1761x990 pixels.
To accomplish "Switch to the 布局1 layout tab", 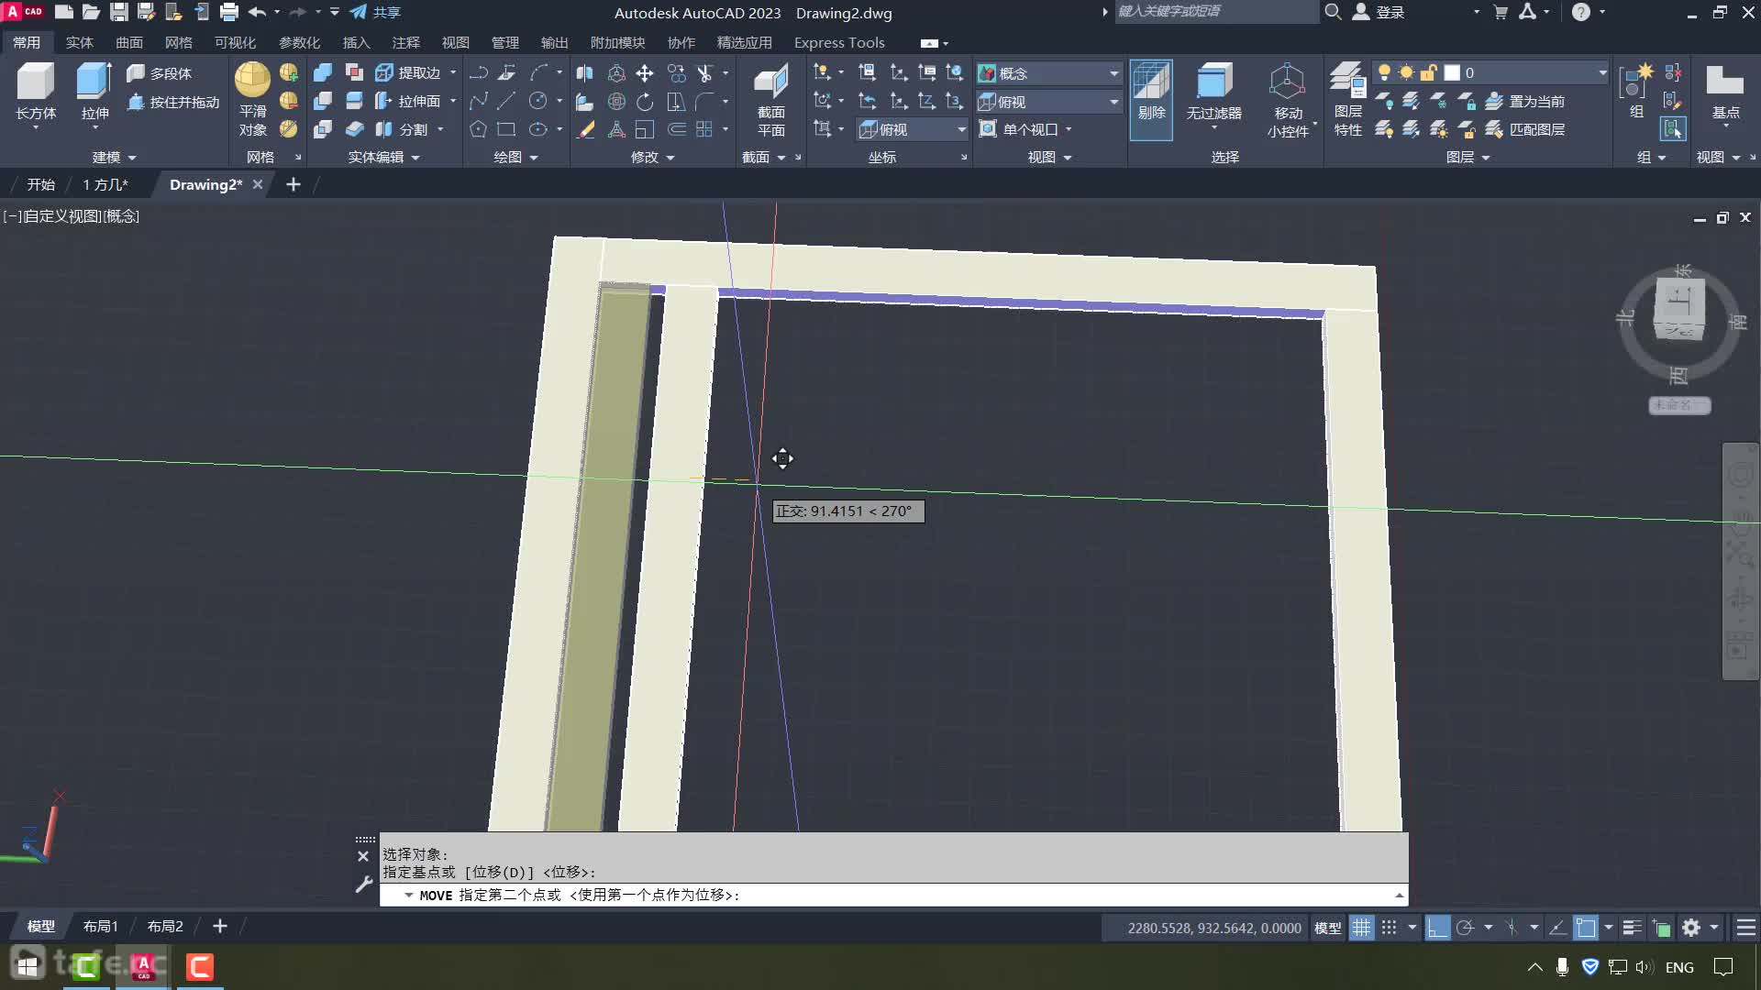I will [x=101, y=926].
